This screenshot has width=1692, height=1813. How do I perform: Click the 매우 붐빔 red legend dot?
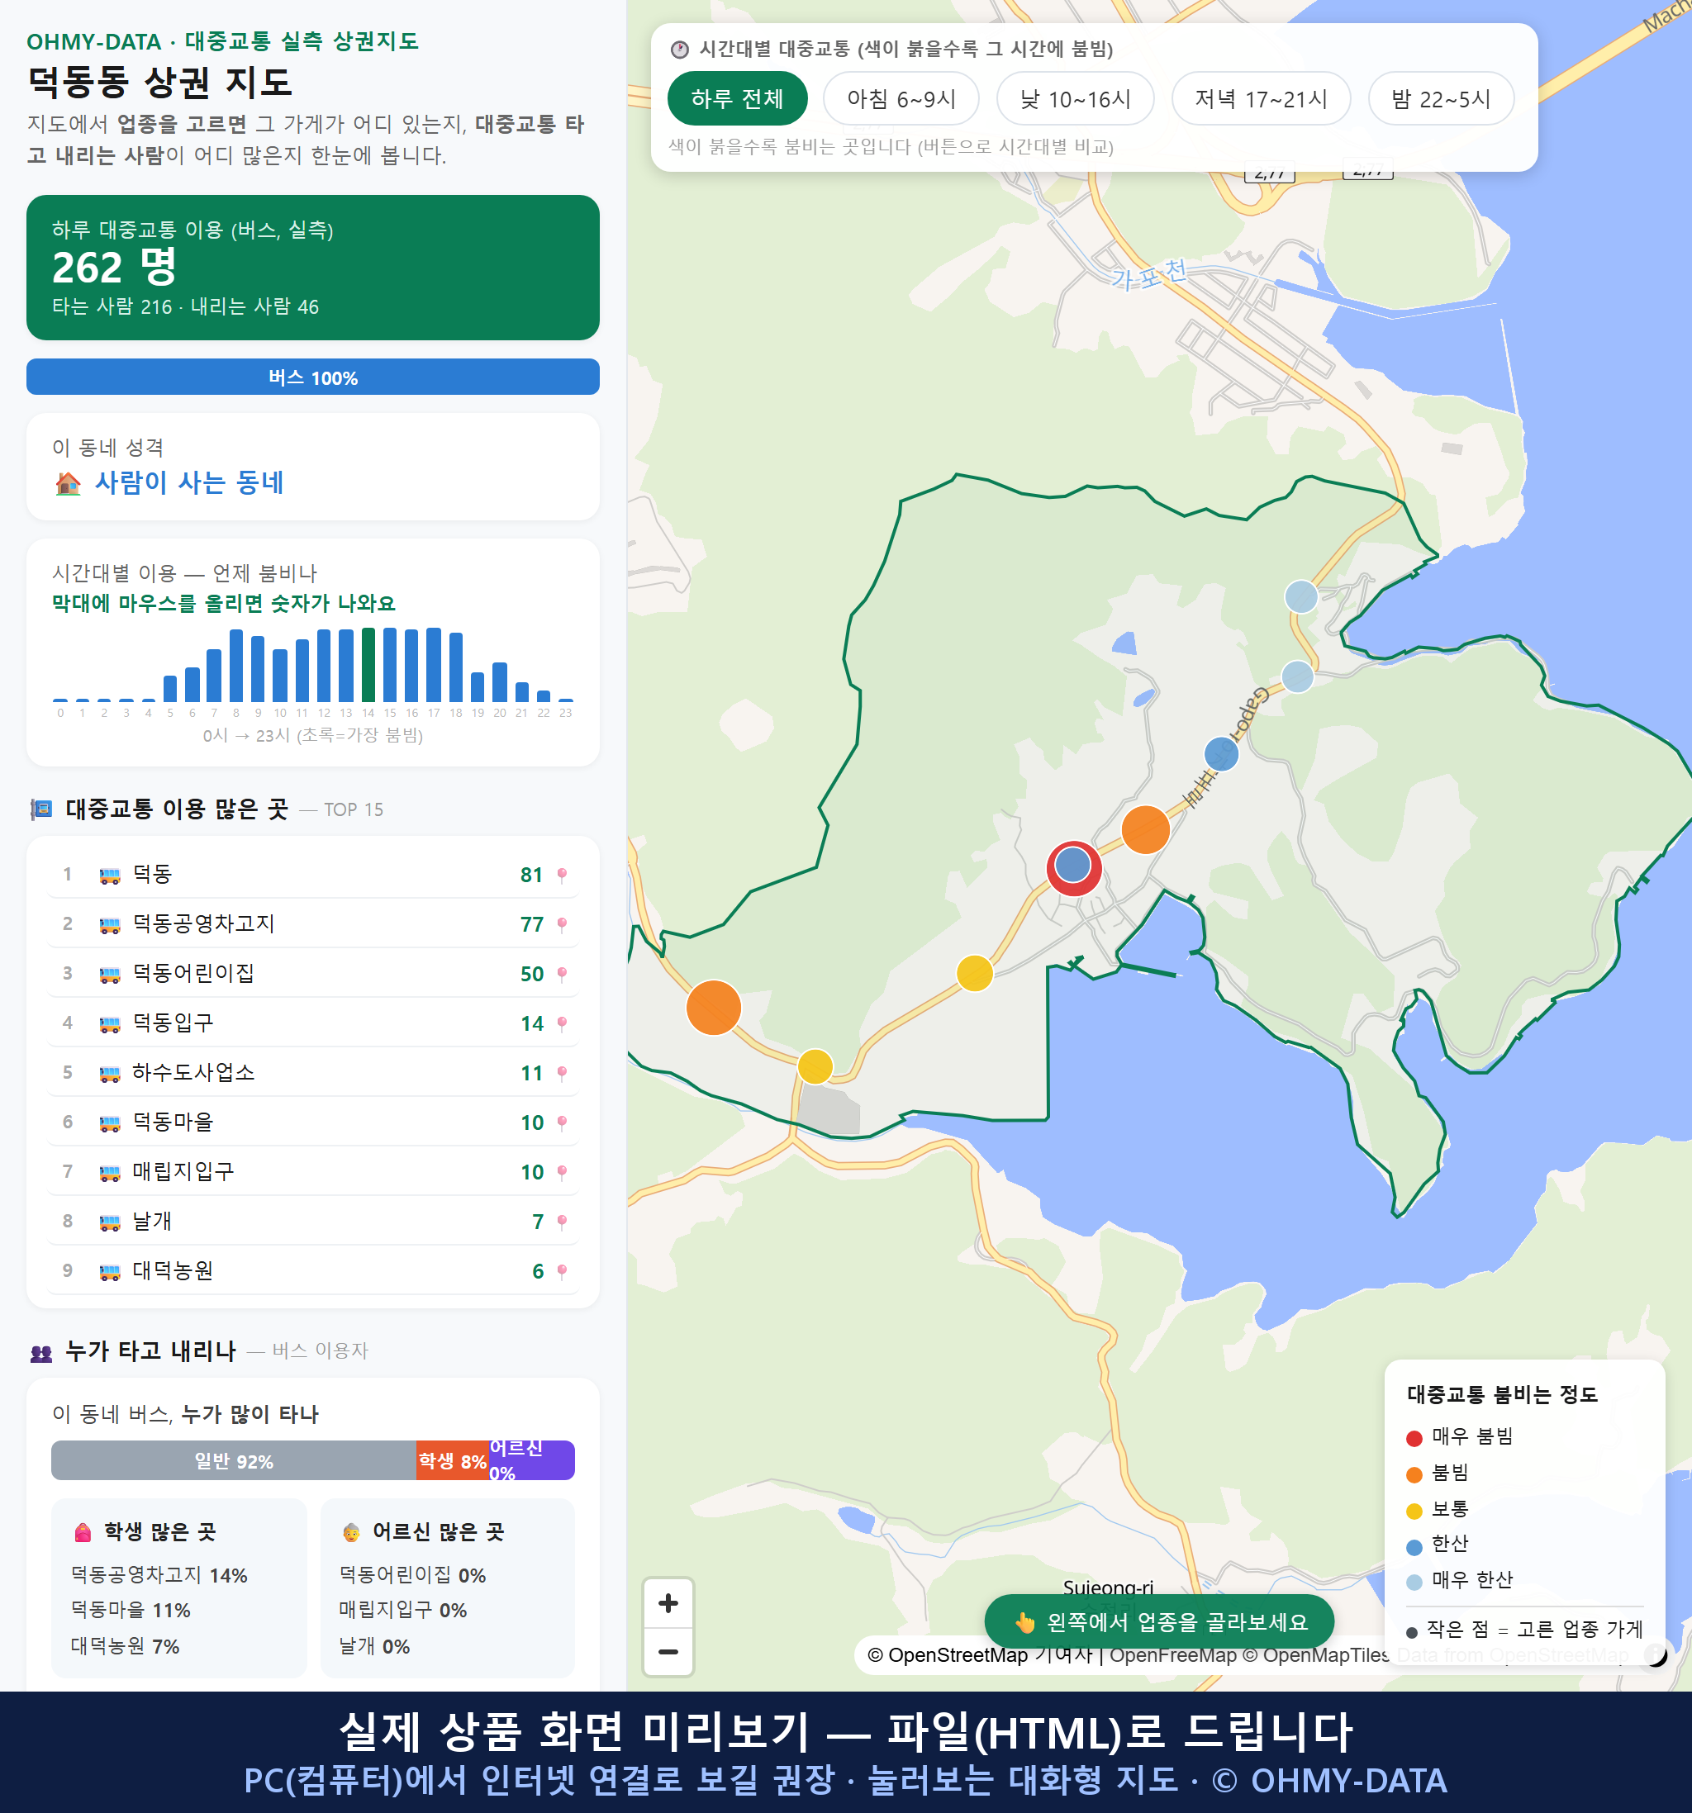(x=1414, y=1438)
